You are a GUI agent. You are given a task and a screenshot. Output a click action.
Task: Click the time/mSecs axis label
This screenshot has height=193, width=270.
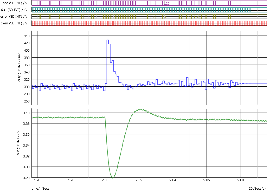pyautogui.click(x=41, y=189)
